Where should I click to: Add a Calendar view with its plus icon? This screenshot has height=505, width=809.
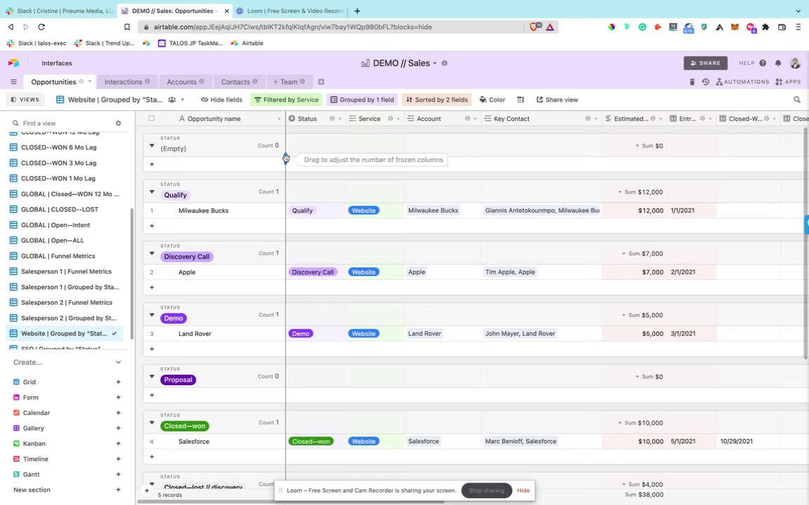pyautogui.click(x=118, y=412)
